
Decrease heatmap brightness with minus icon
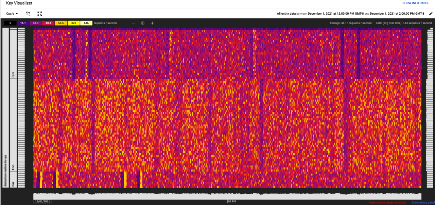(x=133, y=23)
